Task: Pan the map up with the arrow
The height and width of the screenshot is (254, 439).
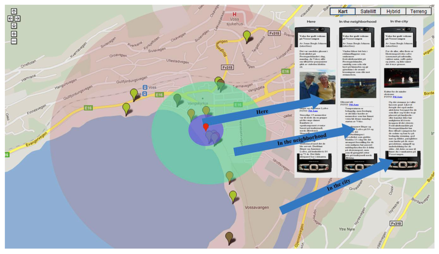Action: 14,11
